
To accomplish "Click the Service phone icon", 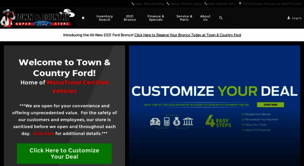I will (x=168, y=4).
